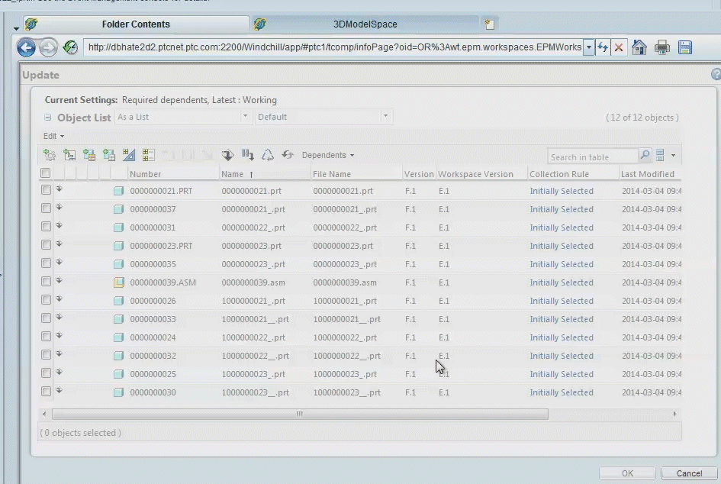Click the view information icon in toolbar
This screenshot has height=484, width=721.
[227, 154]
